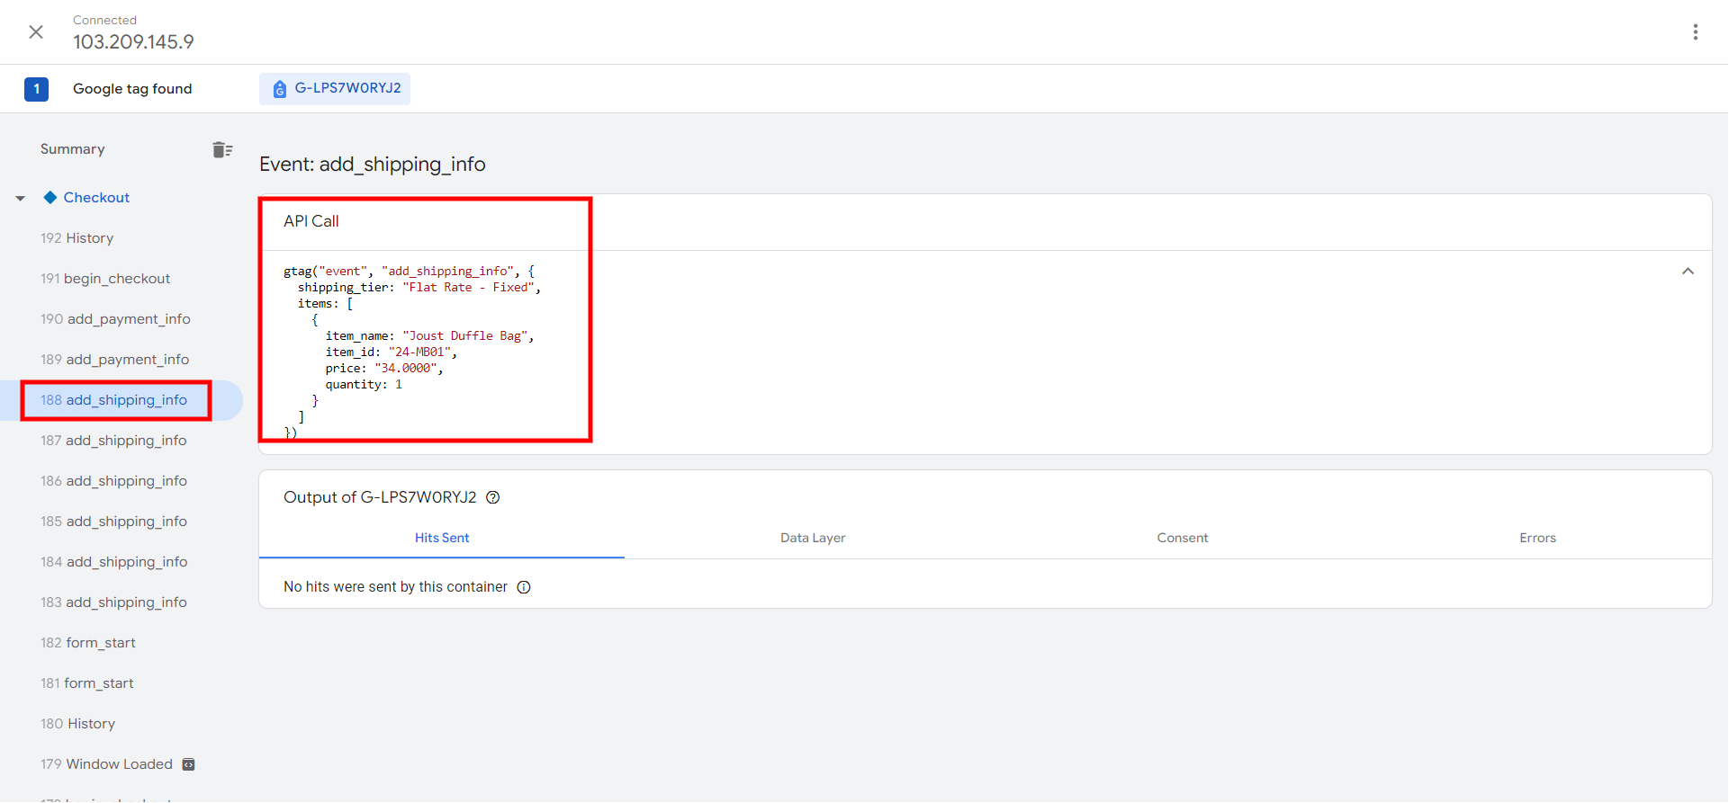Select event 191 begin_checkout
Viewport: 1729px width, 803px height.
(x=105, y=279)
